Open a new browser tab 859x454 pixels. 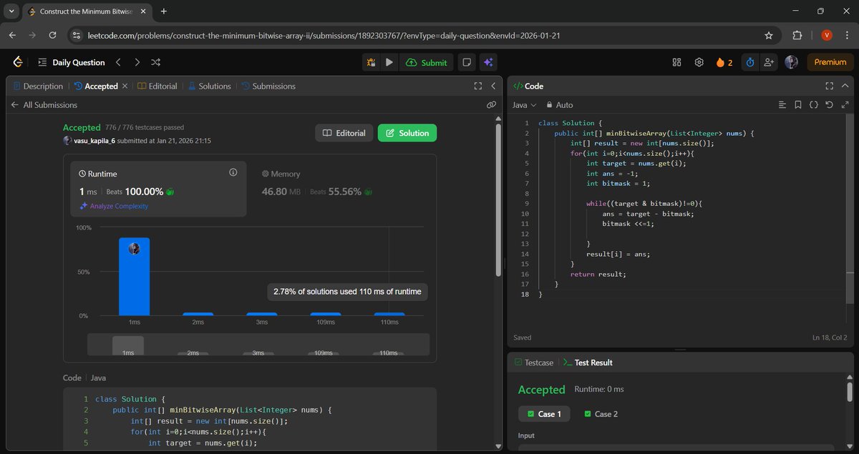tap(163, 11)
